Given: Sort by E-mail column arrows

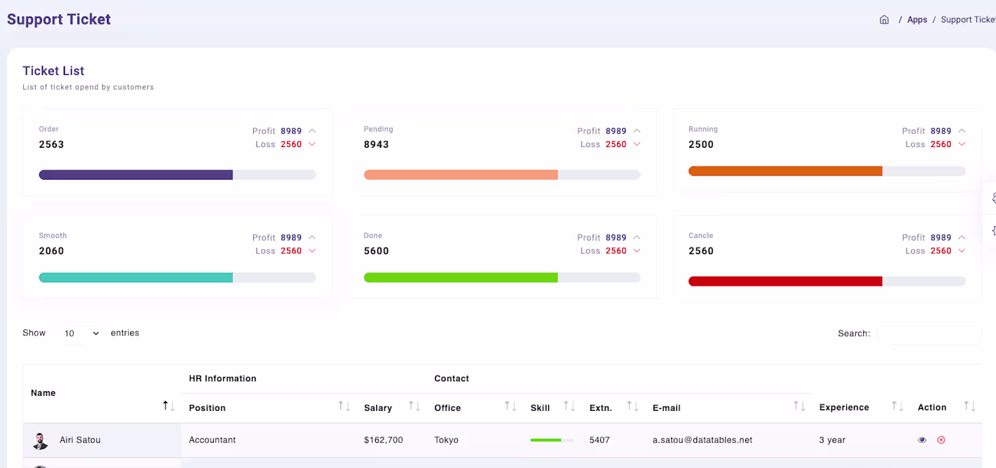Looking at the screenshot, I should [x=800, y=406].
